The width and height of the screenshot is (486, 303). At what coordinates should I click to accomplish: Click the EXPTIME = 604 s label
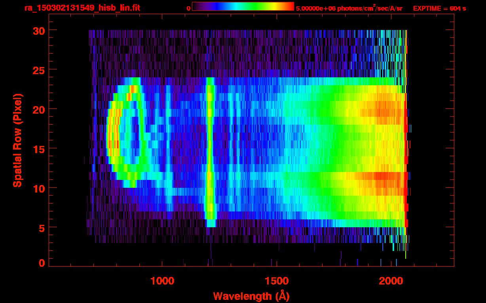click(x=439, y=8)
